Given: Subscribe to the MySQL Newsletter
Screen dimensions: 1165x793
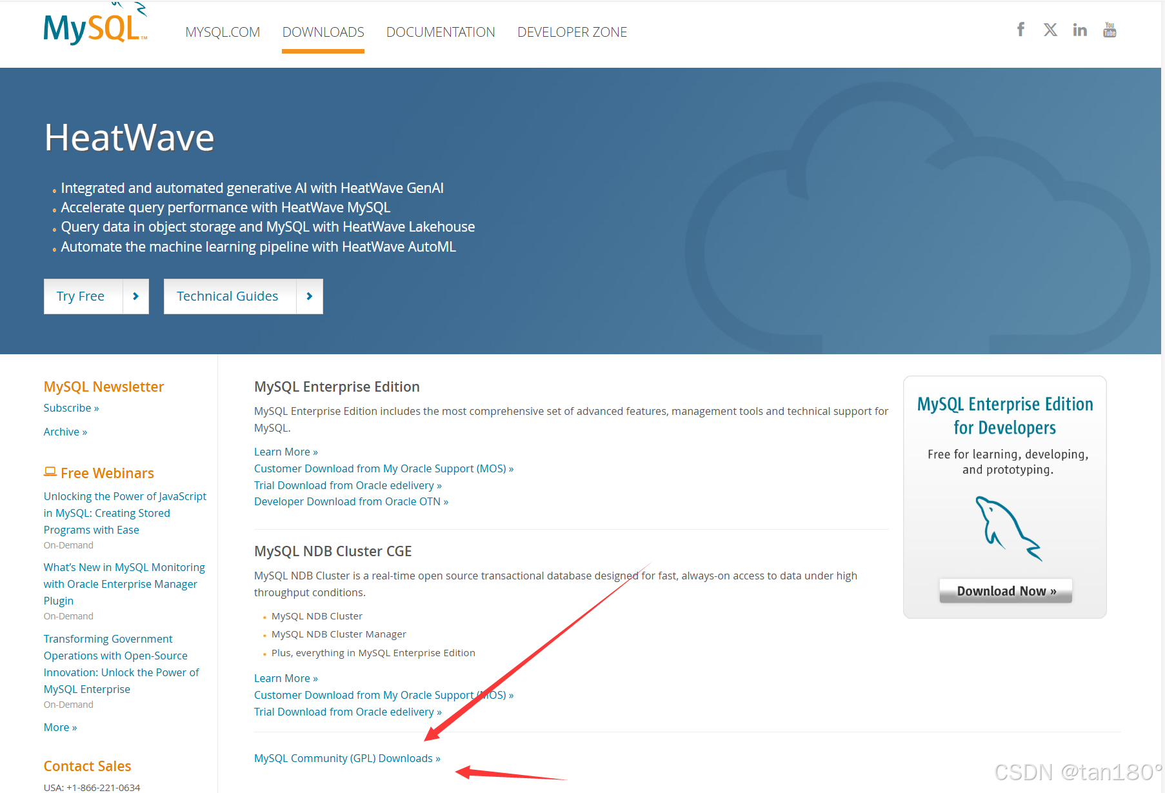Looking at the screenshot, I should (71, 408).
